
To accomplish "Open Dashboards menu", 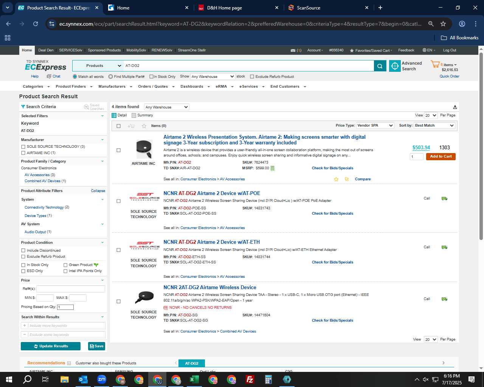I will pos(195,87).
